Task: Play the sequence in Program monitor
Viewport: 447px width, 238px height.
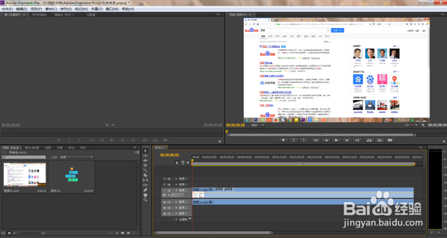Action: [x=337, y=140]
